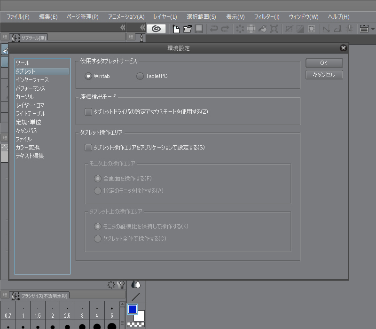Click the wrench settings icon below dialog
Image resolution: width=376 pixels, height=329 pixels.
(121, 285)
